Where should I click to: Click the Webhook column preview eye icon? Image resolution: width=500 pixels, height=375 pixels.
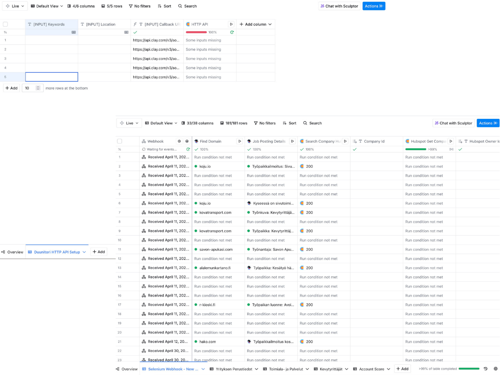pos(179,141)
